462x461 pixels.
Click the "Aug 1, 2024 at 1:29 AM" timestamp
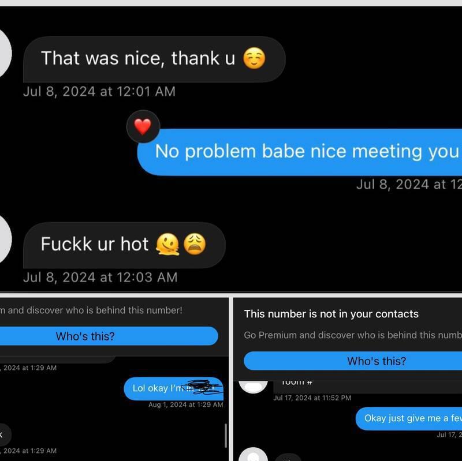[x=185, y=404]
